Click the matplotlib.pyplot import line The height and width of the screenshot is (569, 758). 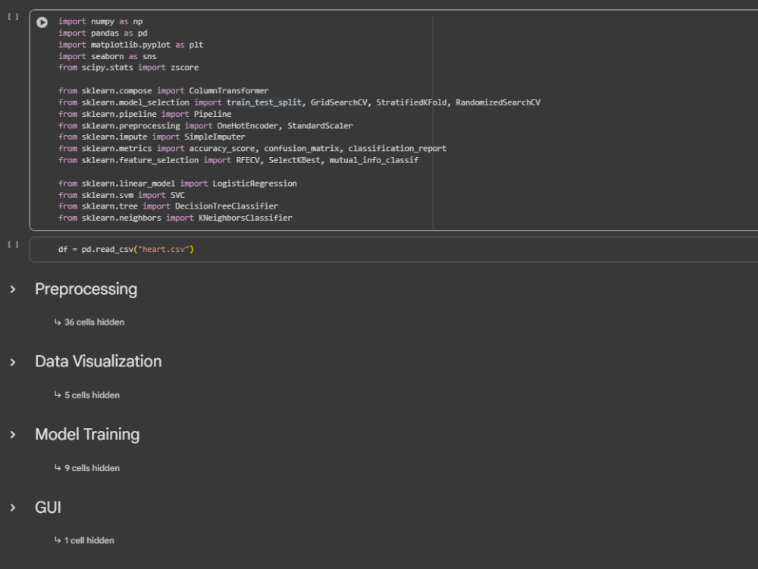131,45
